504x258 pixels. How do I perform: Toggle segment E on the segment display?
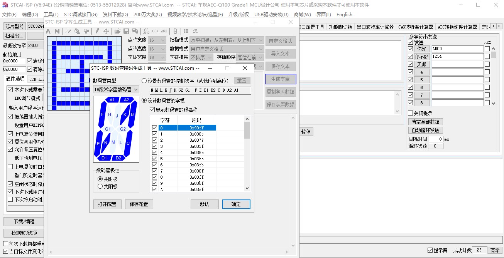pyautogui.click(x=98, y=143)
